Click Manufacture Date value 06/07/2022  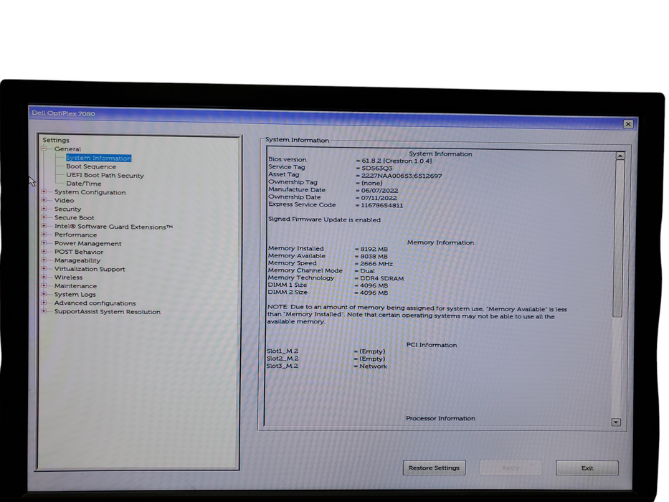tap(380, 191)
